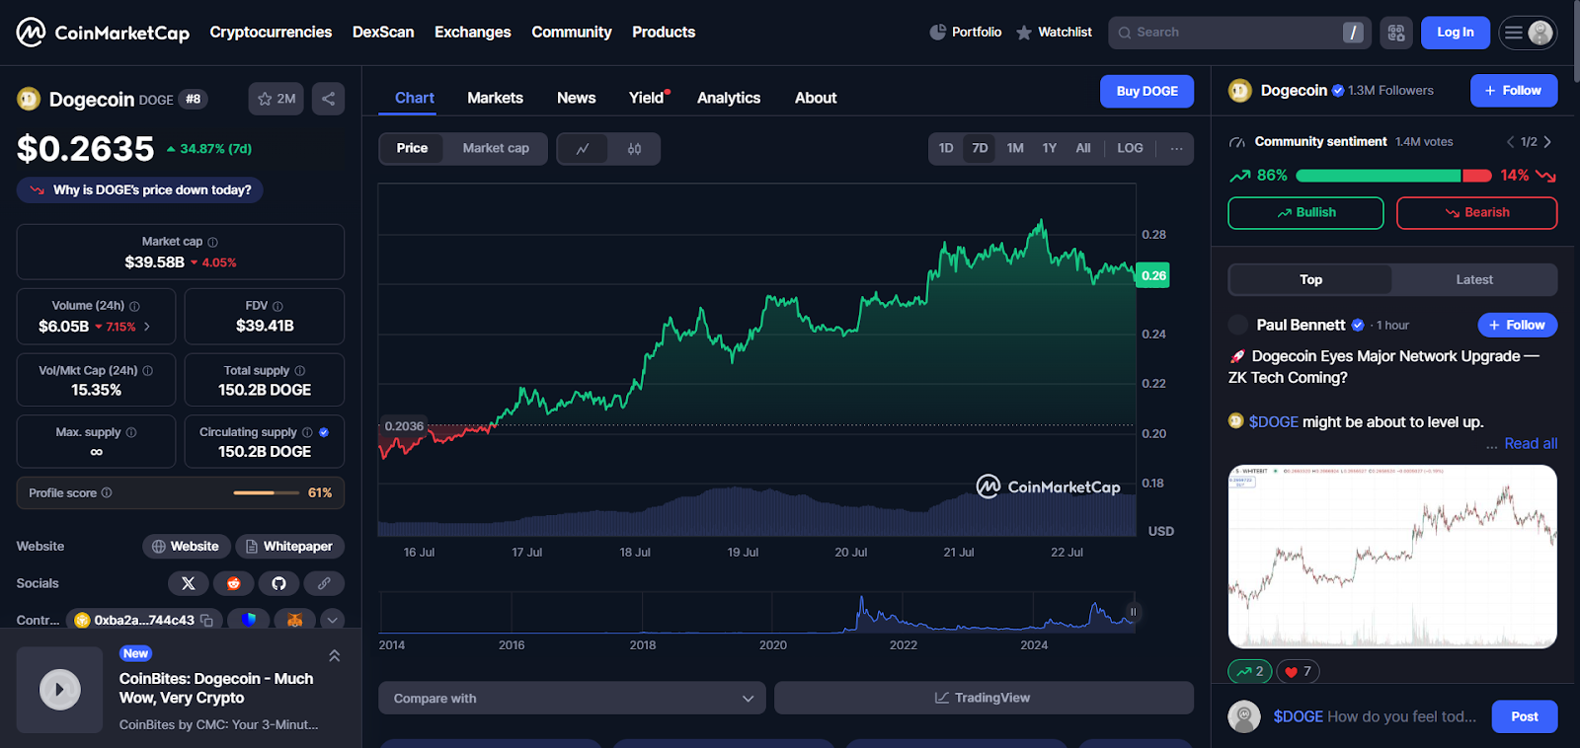
Task: Select the Latest posts tab
Action: pos(1473,280)
